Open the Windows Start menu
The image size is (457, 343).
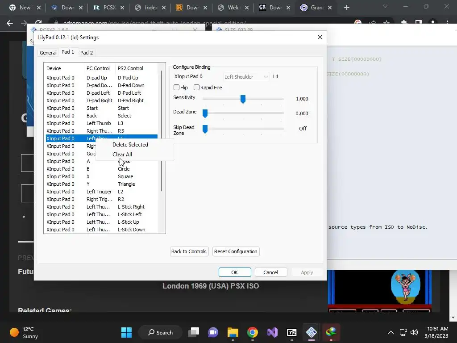(x=126, y=332)
